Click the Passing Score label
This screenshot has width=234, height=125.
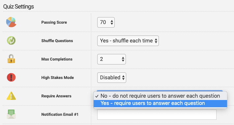[54, 22]
